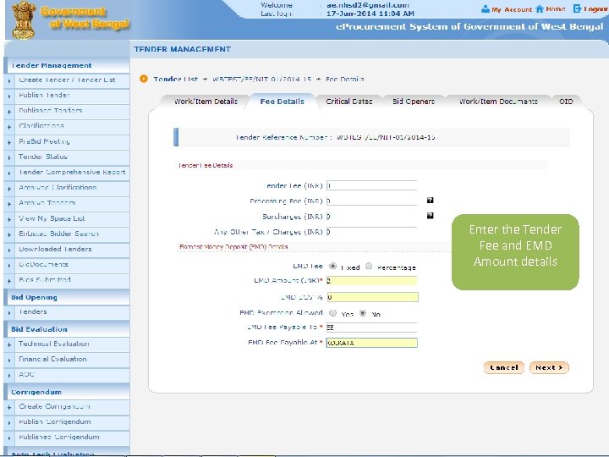The height and width of the screenshot is (457, 609).
Task: Click the Processing Fee (INR) field
Action: (x=371, y=201)
